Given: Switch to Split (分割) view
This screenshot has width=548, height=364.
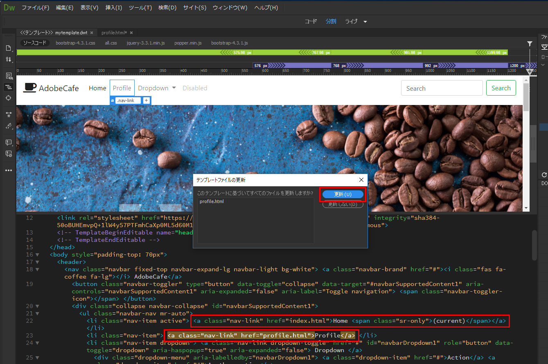Looking at the screenshot, I should pos(331,21).
